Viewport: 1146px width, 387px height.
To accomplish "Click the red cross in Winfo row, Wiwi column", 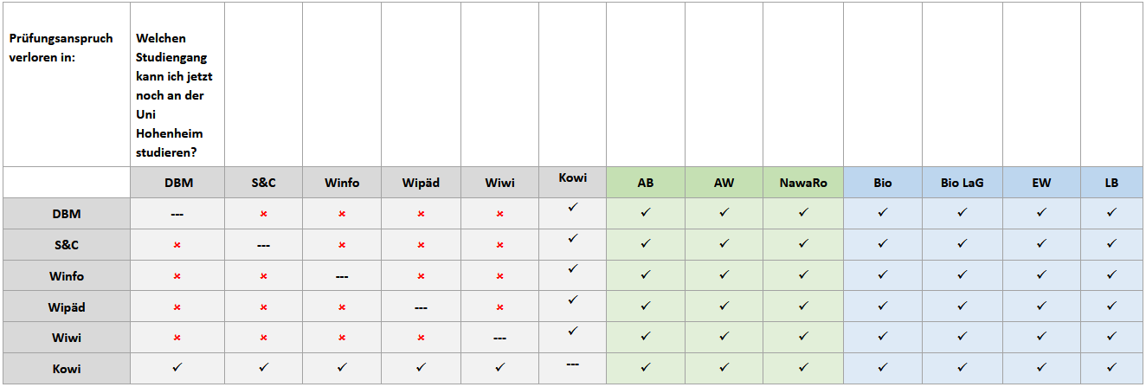I will pyautogui.click(x=499, y=276).
